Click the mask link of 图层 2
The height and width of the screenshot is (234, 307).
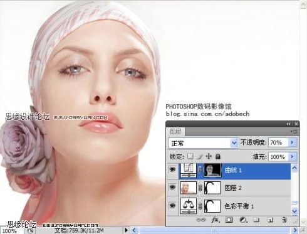(200, 188)
